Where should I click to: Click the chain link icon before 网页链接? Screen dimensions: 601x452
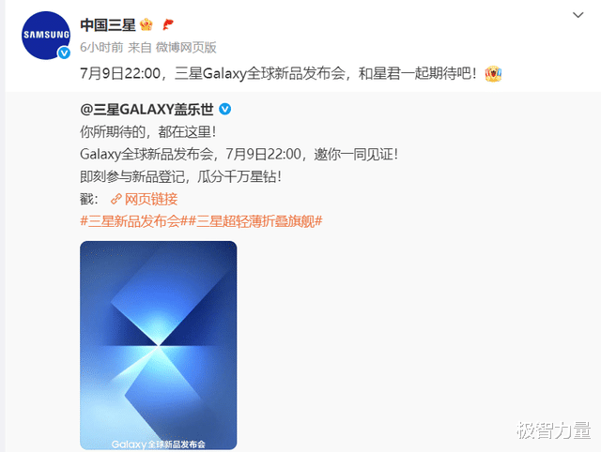pyautogui.click(x=116, y=199)
